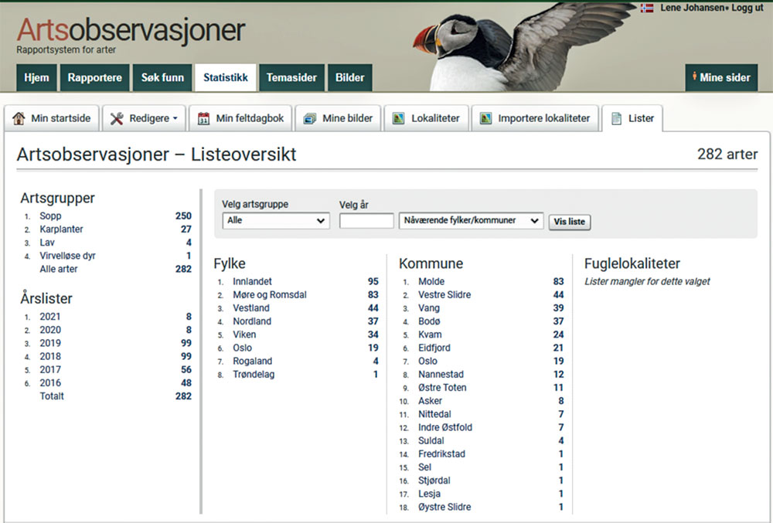The height and width of the screenshot is (523, 773).
Task: Click the map icon on Lokaliteter tab
Action: [x=399, y=118]
